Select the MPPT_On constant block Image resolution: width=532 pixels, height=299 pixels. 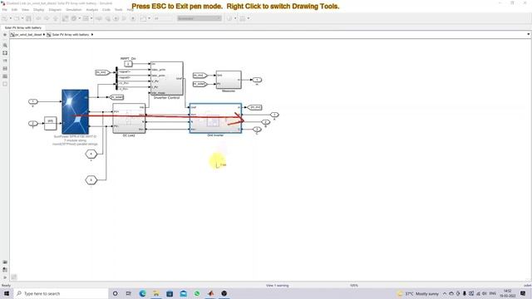point(128,64)
